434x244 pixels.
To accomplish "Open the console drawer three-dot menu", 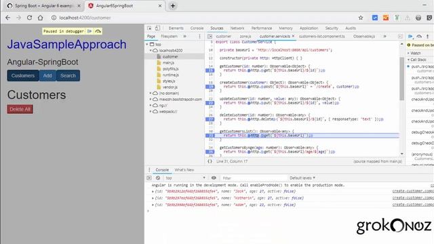I will (x=149, y=170).
